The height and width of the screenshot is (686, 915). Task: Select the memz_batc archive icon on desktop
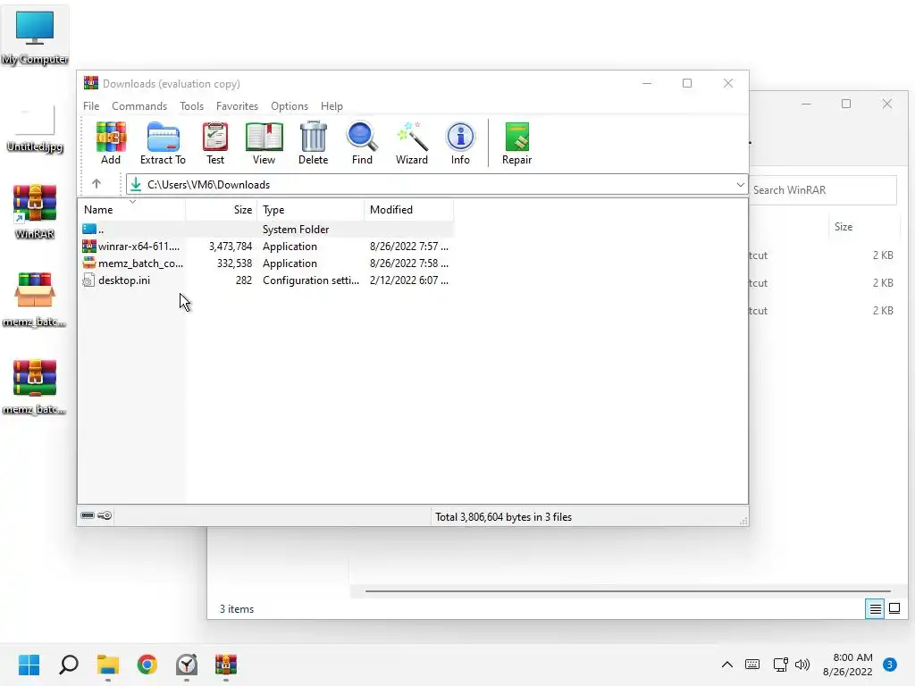coord(35,387)
